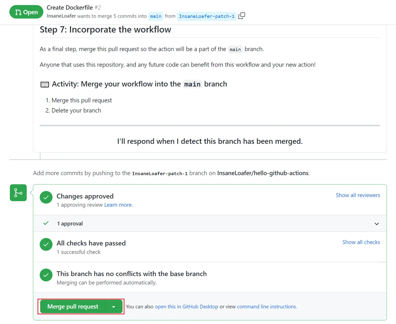The image size is (396, 324).
Task: Click the pull request icon in Open badge
Action: 18,12
